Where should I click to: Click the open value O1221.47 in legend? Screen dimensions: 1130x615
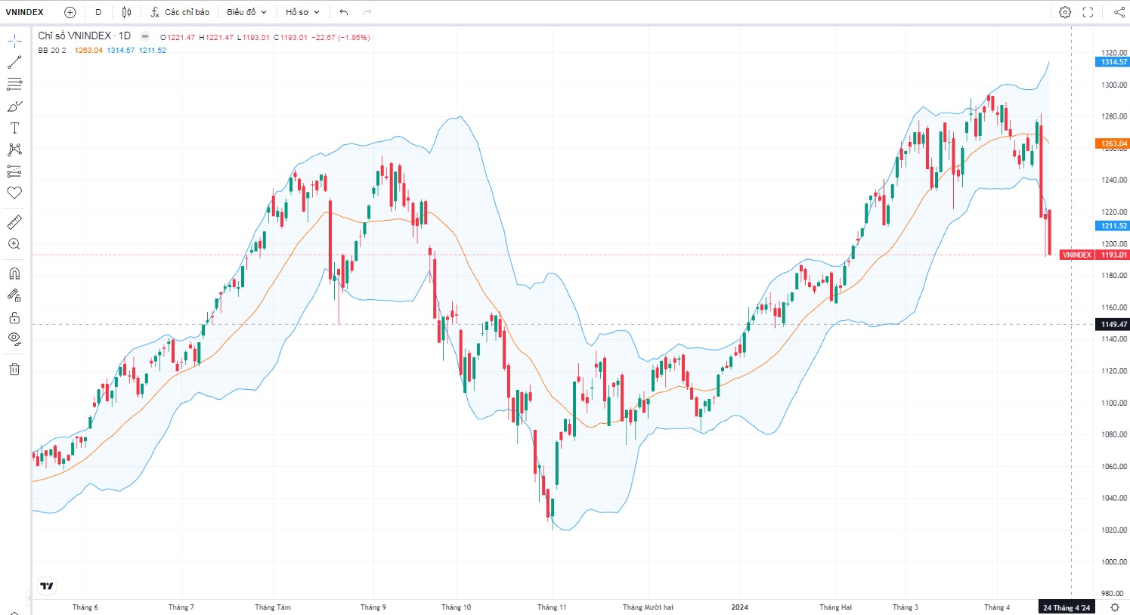tap(178, 37)
